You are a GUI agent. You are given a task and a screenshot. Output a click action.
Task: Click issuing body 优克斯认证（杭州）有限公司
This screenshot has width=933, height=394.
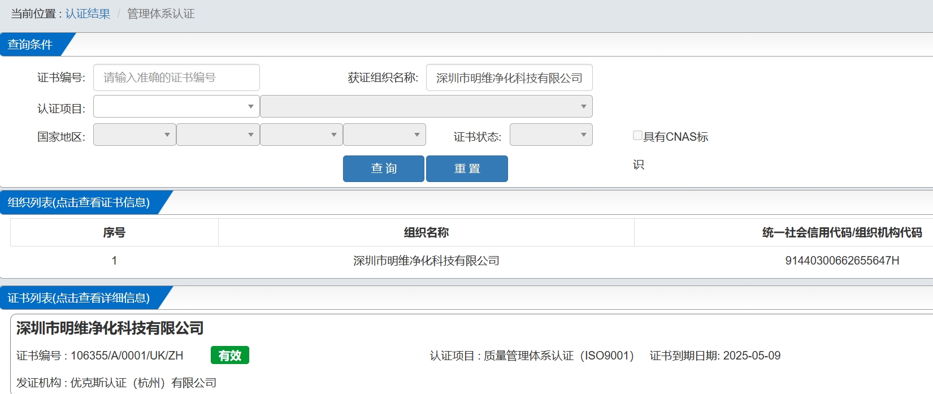(x=144, y=383)
